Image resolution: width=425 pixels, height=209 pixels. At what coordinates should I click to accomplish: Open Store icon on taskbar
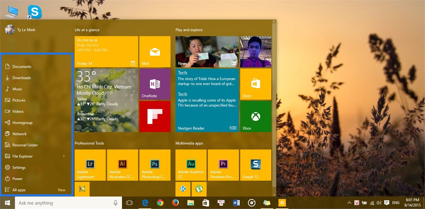tap(206, 203)
